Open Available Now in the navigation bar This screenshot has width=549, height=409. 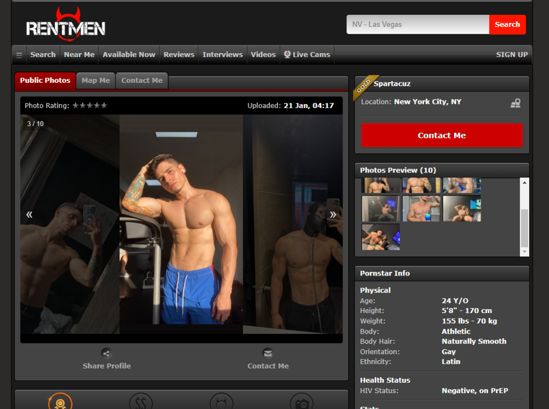[x=129, y=55]
